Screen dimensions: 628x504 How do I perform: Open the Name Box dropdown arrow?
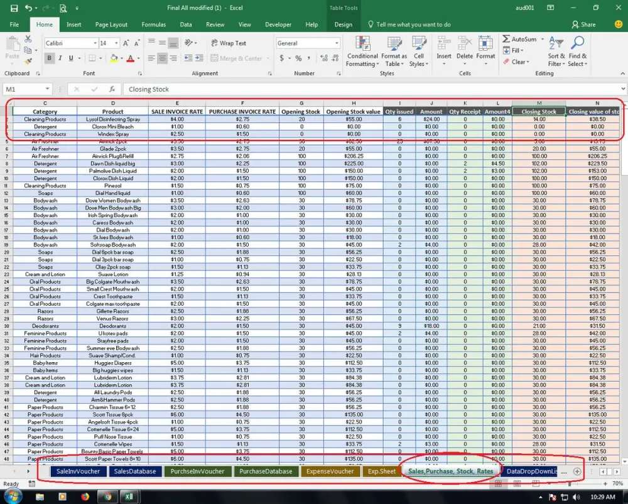(x=47, y=89)
